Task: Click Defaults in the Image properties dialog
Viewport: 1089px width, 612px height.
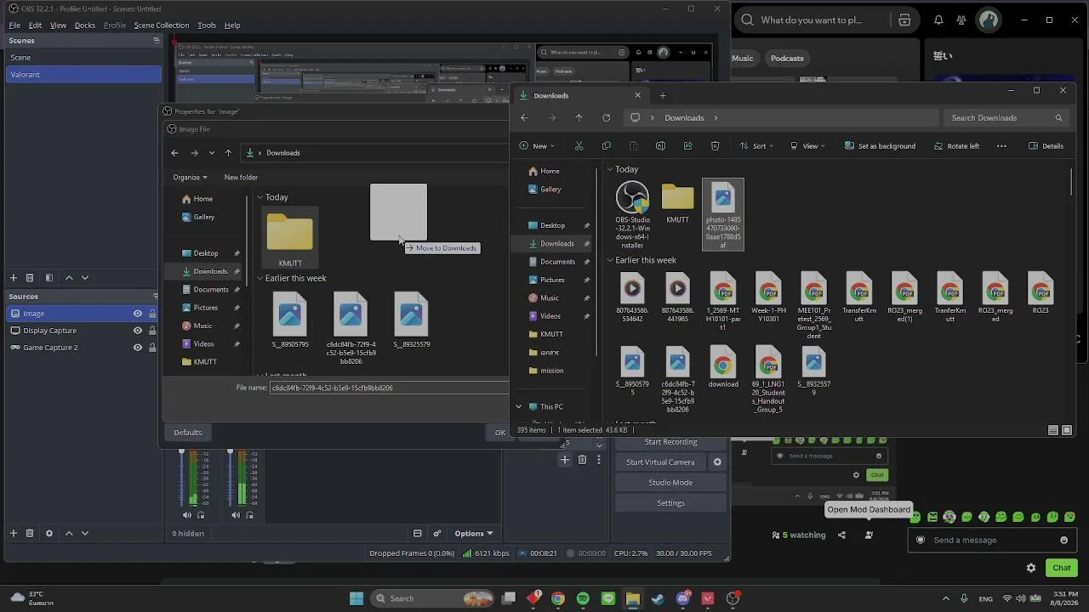Action: click(x=188, y=433)
